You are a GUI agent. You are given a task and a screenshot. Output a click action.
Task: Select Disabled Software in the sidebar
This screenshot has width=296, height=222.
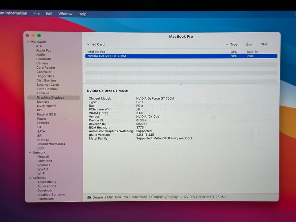(51, 195)
